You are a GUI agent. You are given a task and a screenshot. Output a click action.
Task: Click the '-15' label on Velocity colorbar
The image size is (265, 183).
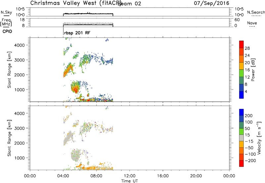pyautogui.click(x=249, y=141)
